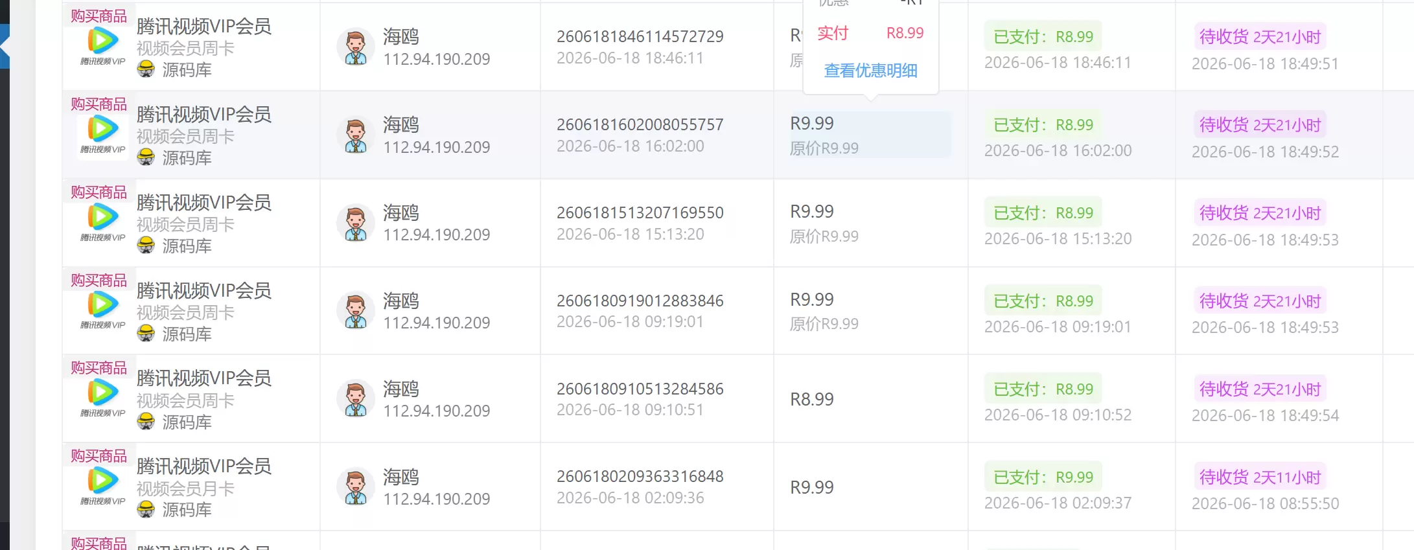Image resolution: width=1414 pixels, height=550 pixels.
Task: Open 查看优惠明细 discount details link
Action: pyautogui.click(x=870, y=71)
